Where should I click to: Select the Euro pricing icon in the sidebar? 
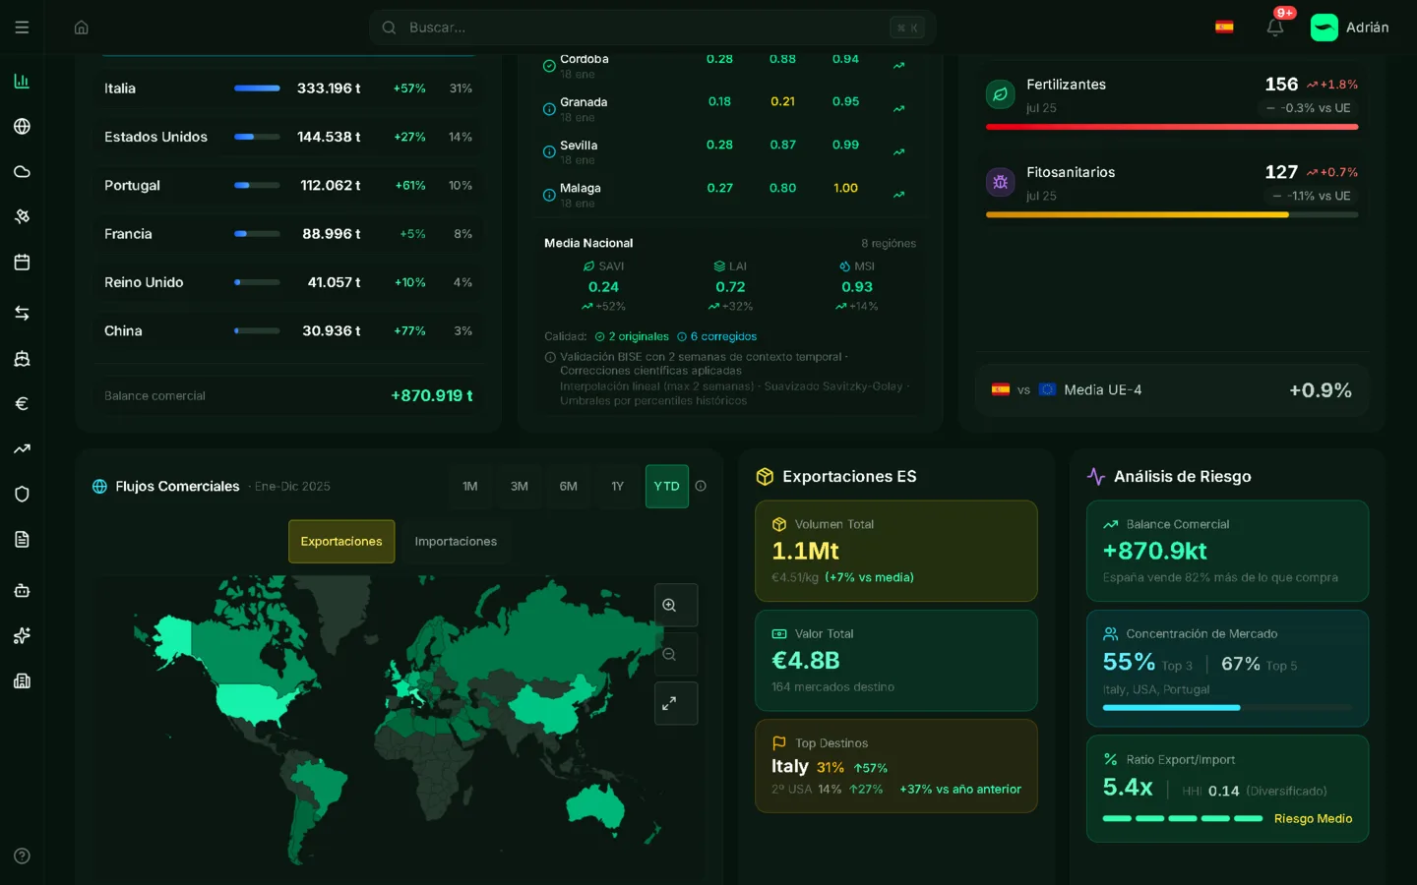click(22, 403)
